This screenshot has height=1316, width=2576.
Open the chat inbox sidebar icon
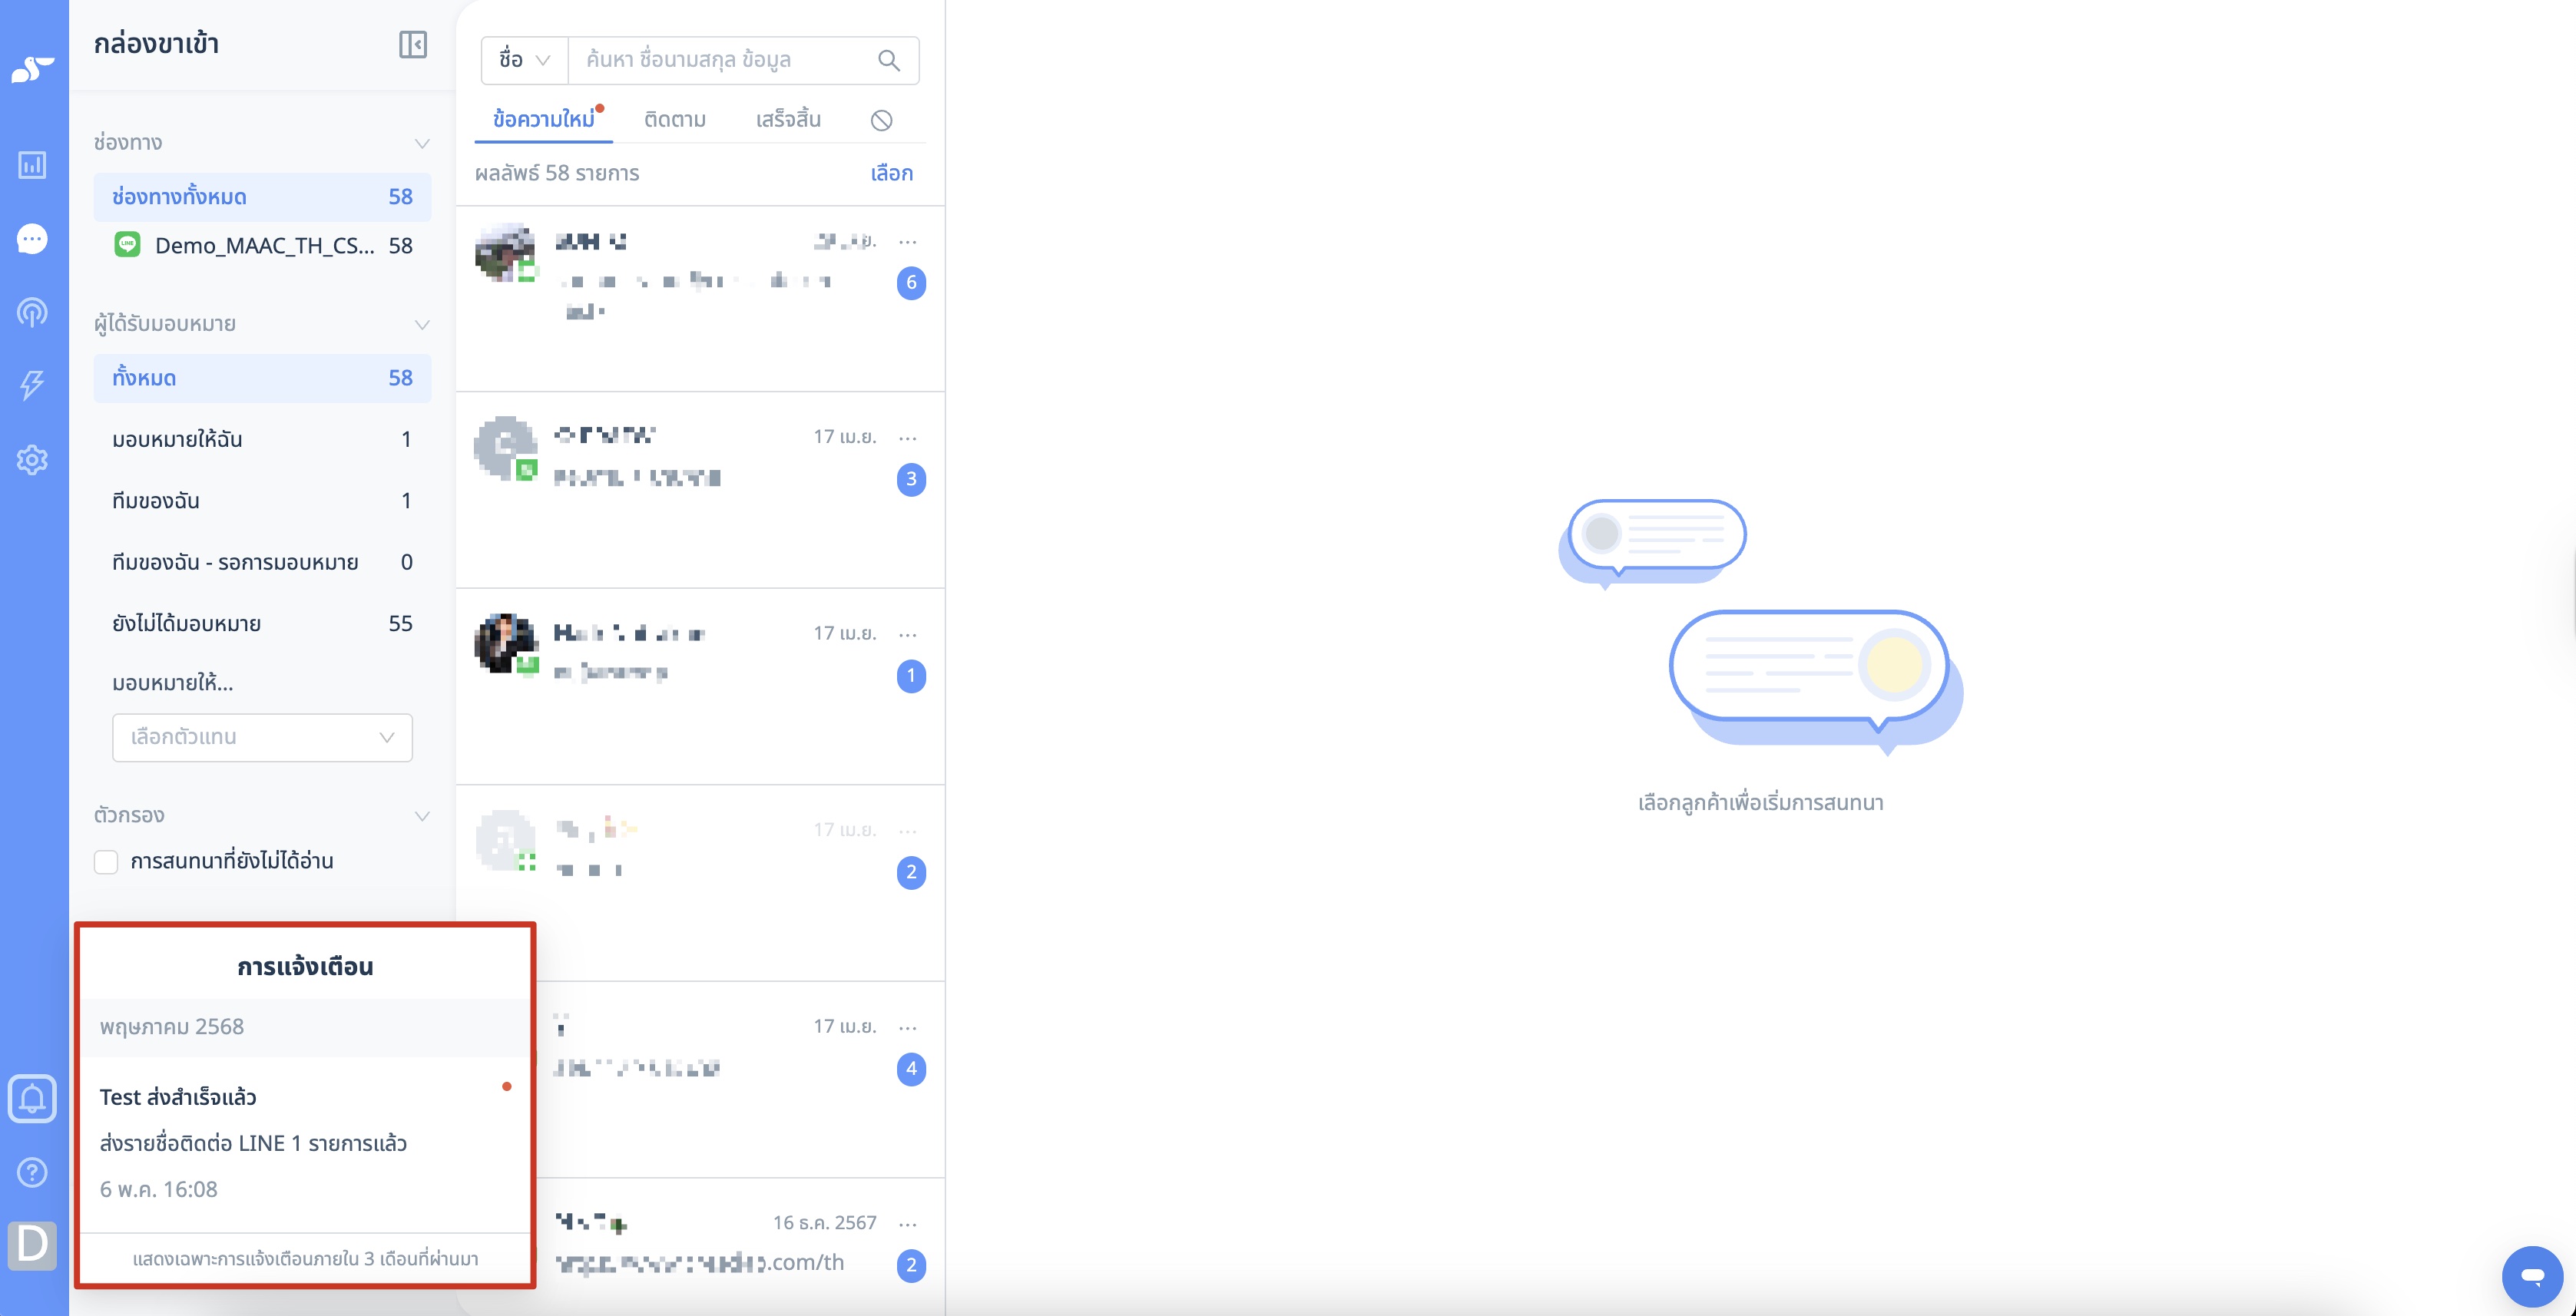tap(32, 239)
